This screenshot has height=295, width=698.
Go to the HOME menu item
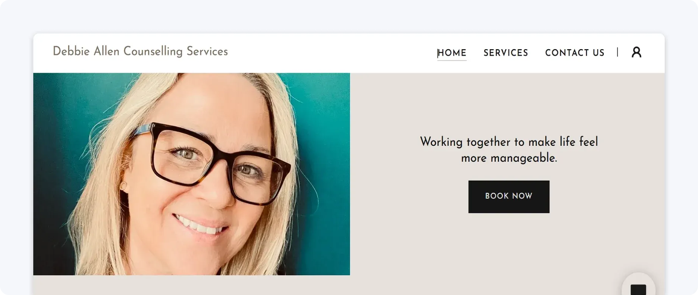[452, 53]
